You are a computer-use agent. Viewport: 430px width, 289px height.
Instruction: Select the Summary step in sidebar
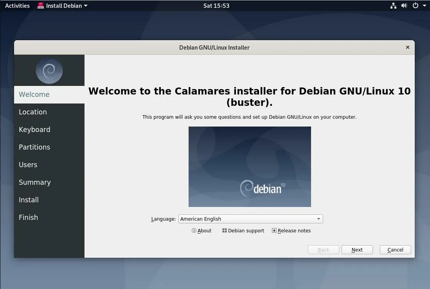pos(49,182)
